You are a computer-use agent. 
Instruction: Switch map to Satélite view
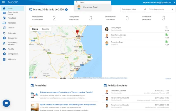[46, 29]
